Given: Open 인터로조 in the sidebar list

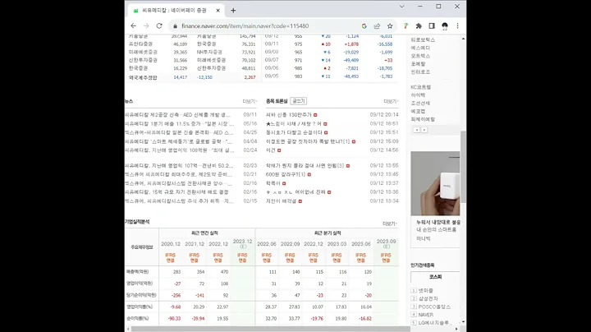Looking at the screenshot, I should pyautogui.click(x=420, y=71).
